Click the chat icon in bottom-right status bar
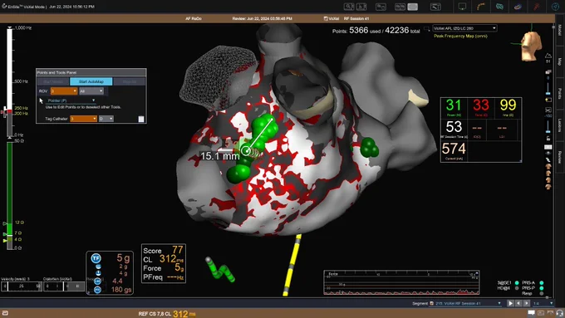The image size is (565, 318). pos(531,313)
